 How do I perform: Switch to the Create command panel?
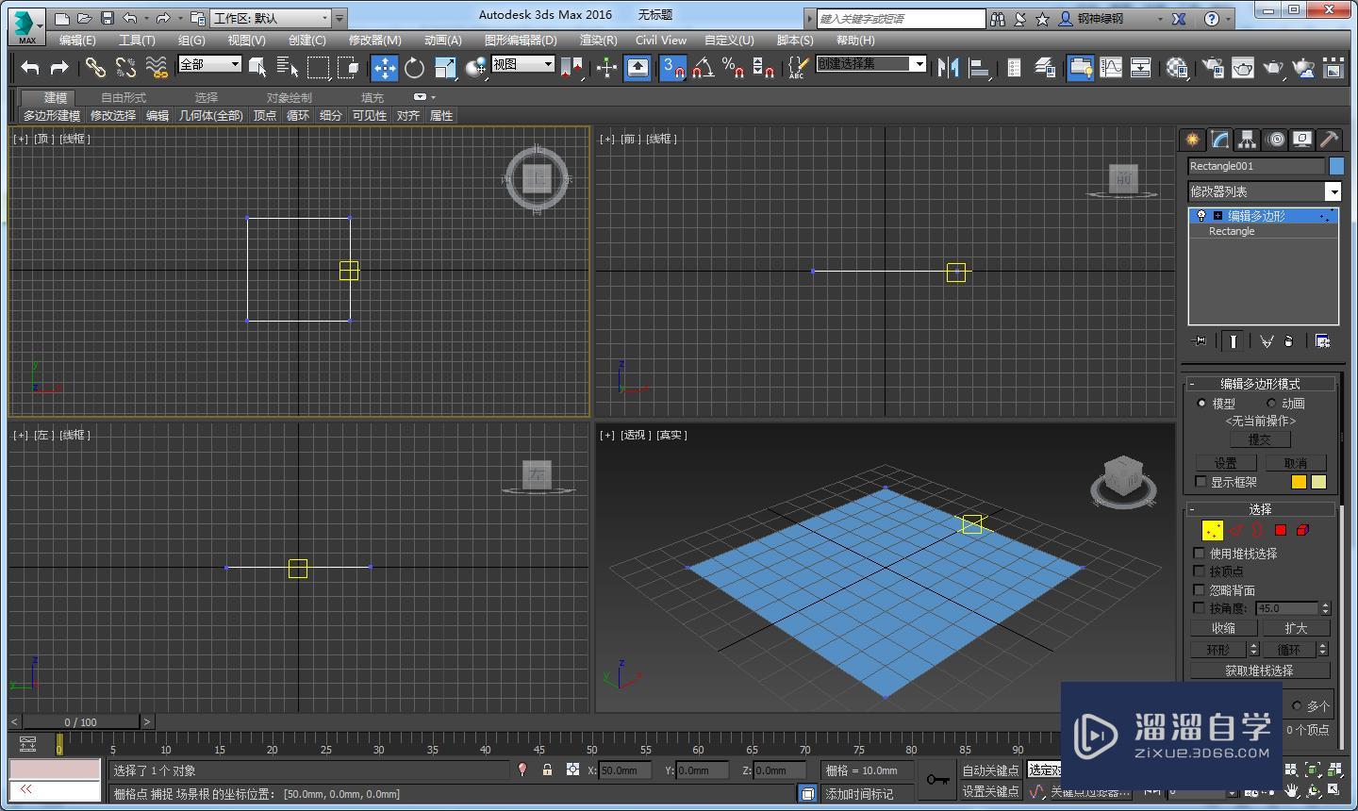tap(1193, 140)
